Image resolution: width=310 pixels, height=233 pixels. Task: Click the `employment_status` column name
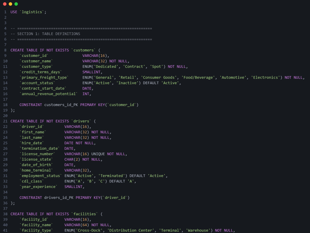[41, 176]
